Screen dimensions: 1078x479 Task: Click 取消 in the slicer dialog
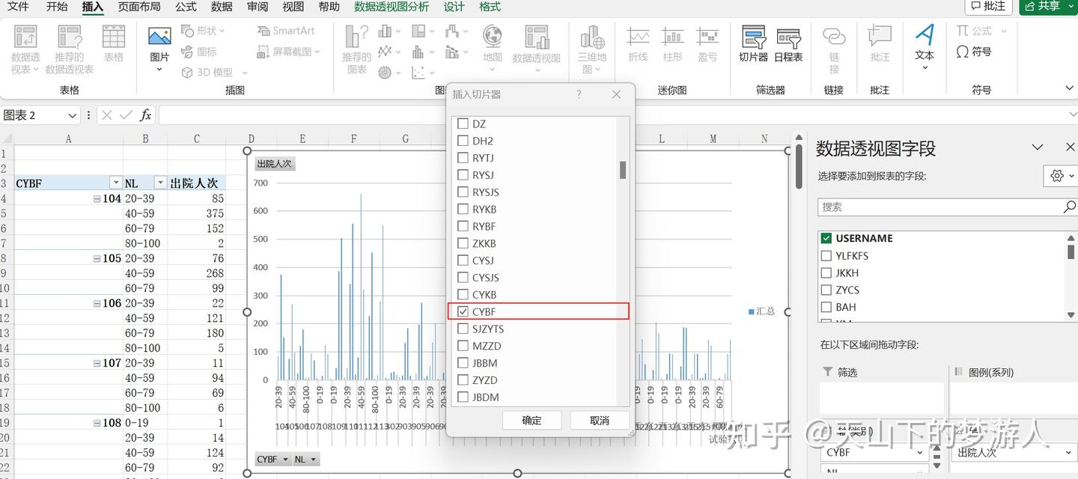tap(600, 420)
